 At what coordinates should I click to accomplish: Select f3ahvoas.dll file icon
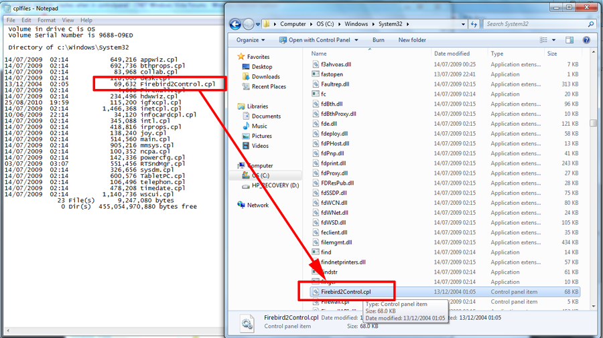pos(316,64)
